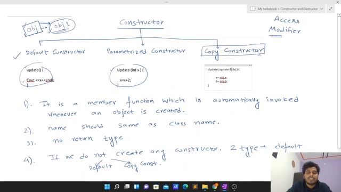This screenshot has height=192, width=341.
Task: Click the 'Update( update &obj ) {' code line
Action: pyautogui.click(x=224, y=69)
